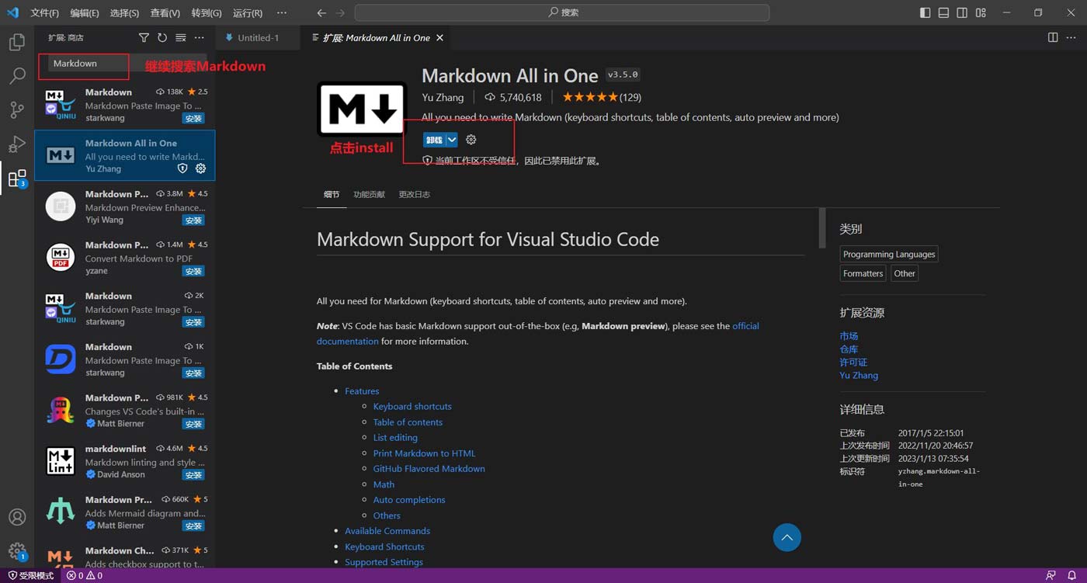Viewport: 1087px width, 583px height.
Task: Click the scroll-to-top round button
Action: tap(787, 537)
